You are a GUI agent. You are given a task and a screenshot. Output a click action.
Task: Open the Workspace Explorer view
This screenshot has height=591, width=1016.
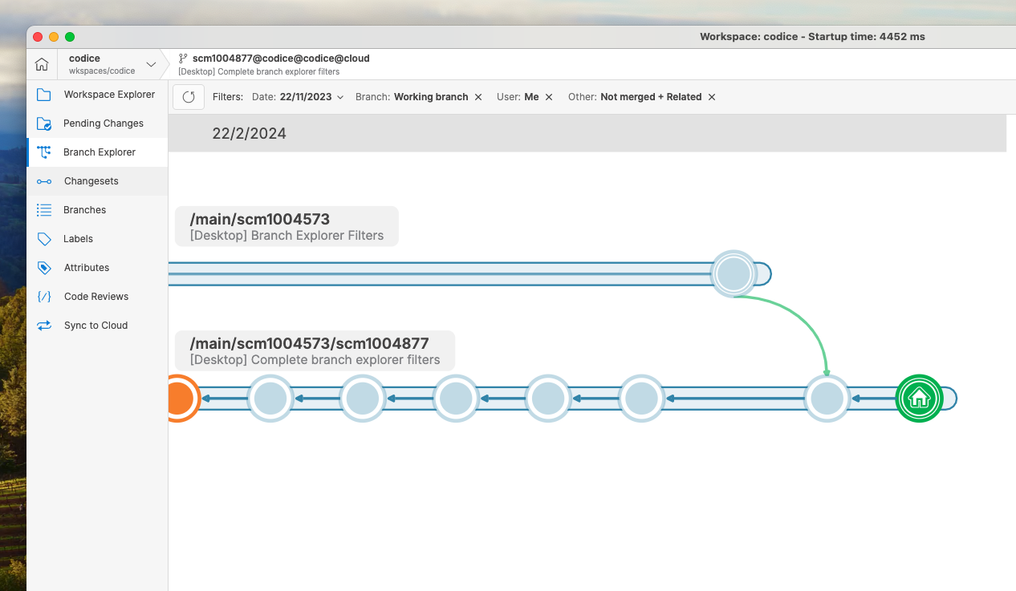[x=47, y=94]
